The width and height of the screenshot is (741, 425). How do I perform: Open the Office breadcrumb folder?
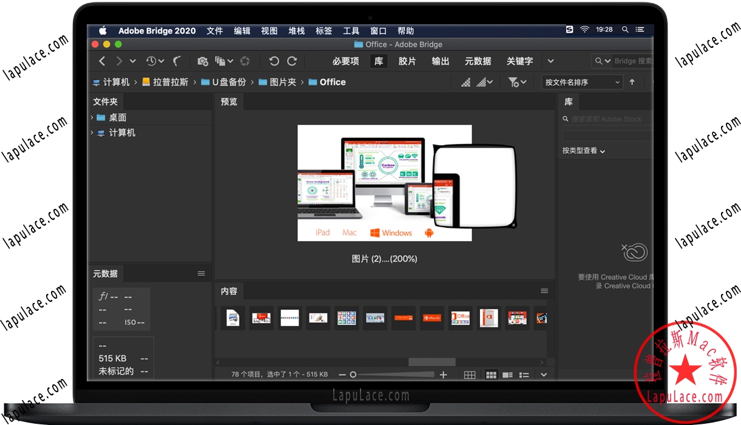pyautogui.click(x=331, y=81)
